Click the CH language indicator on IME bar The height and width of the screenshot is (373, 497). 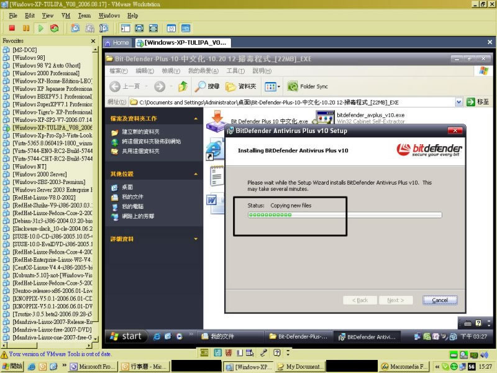pyautogui.click(x=204, y=352)
